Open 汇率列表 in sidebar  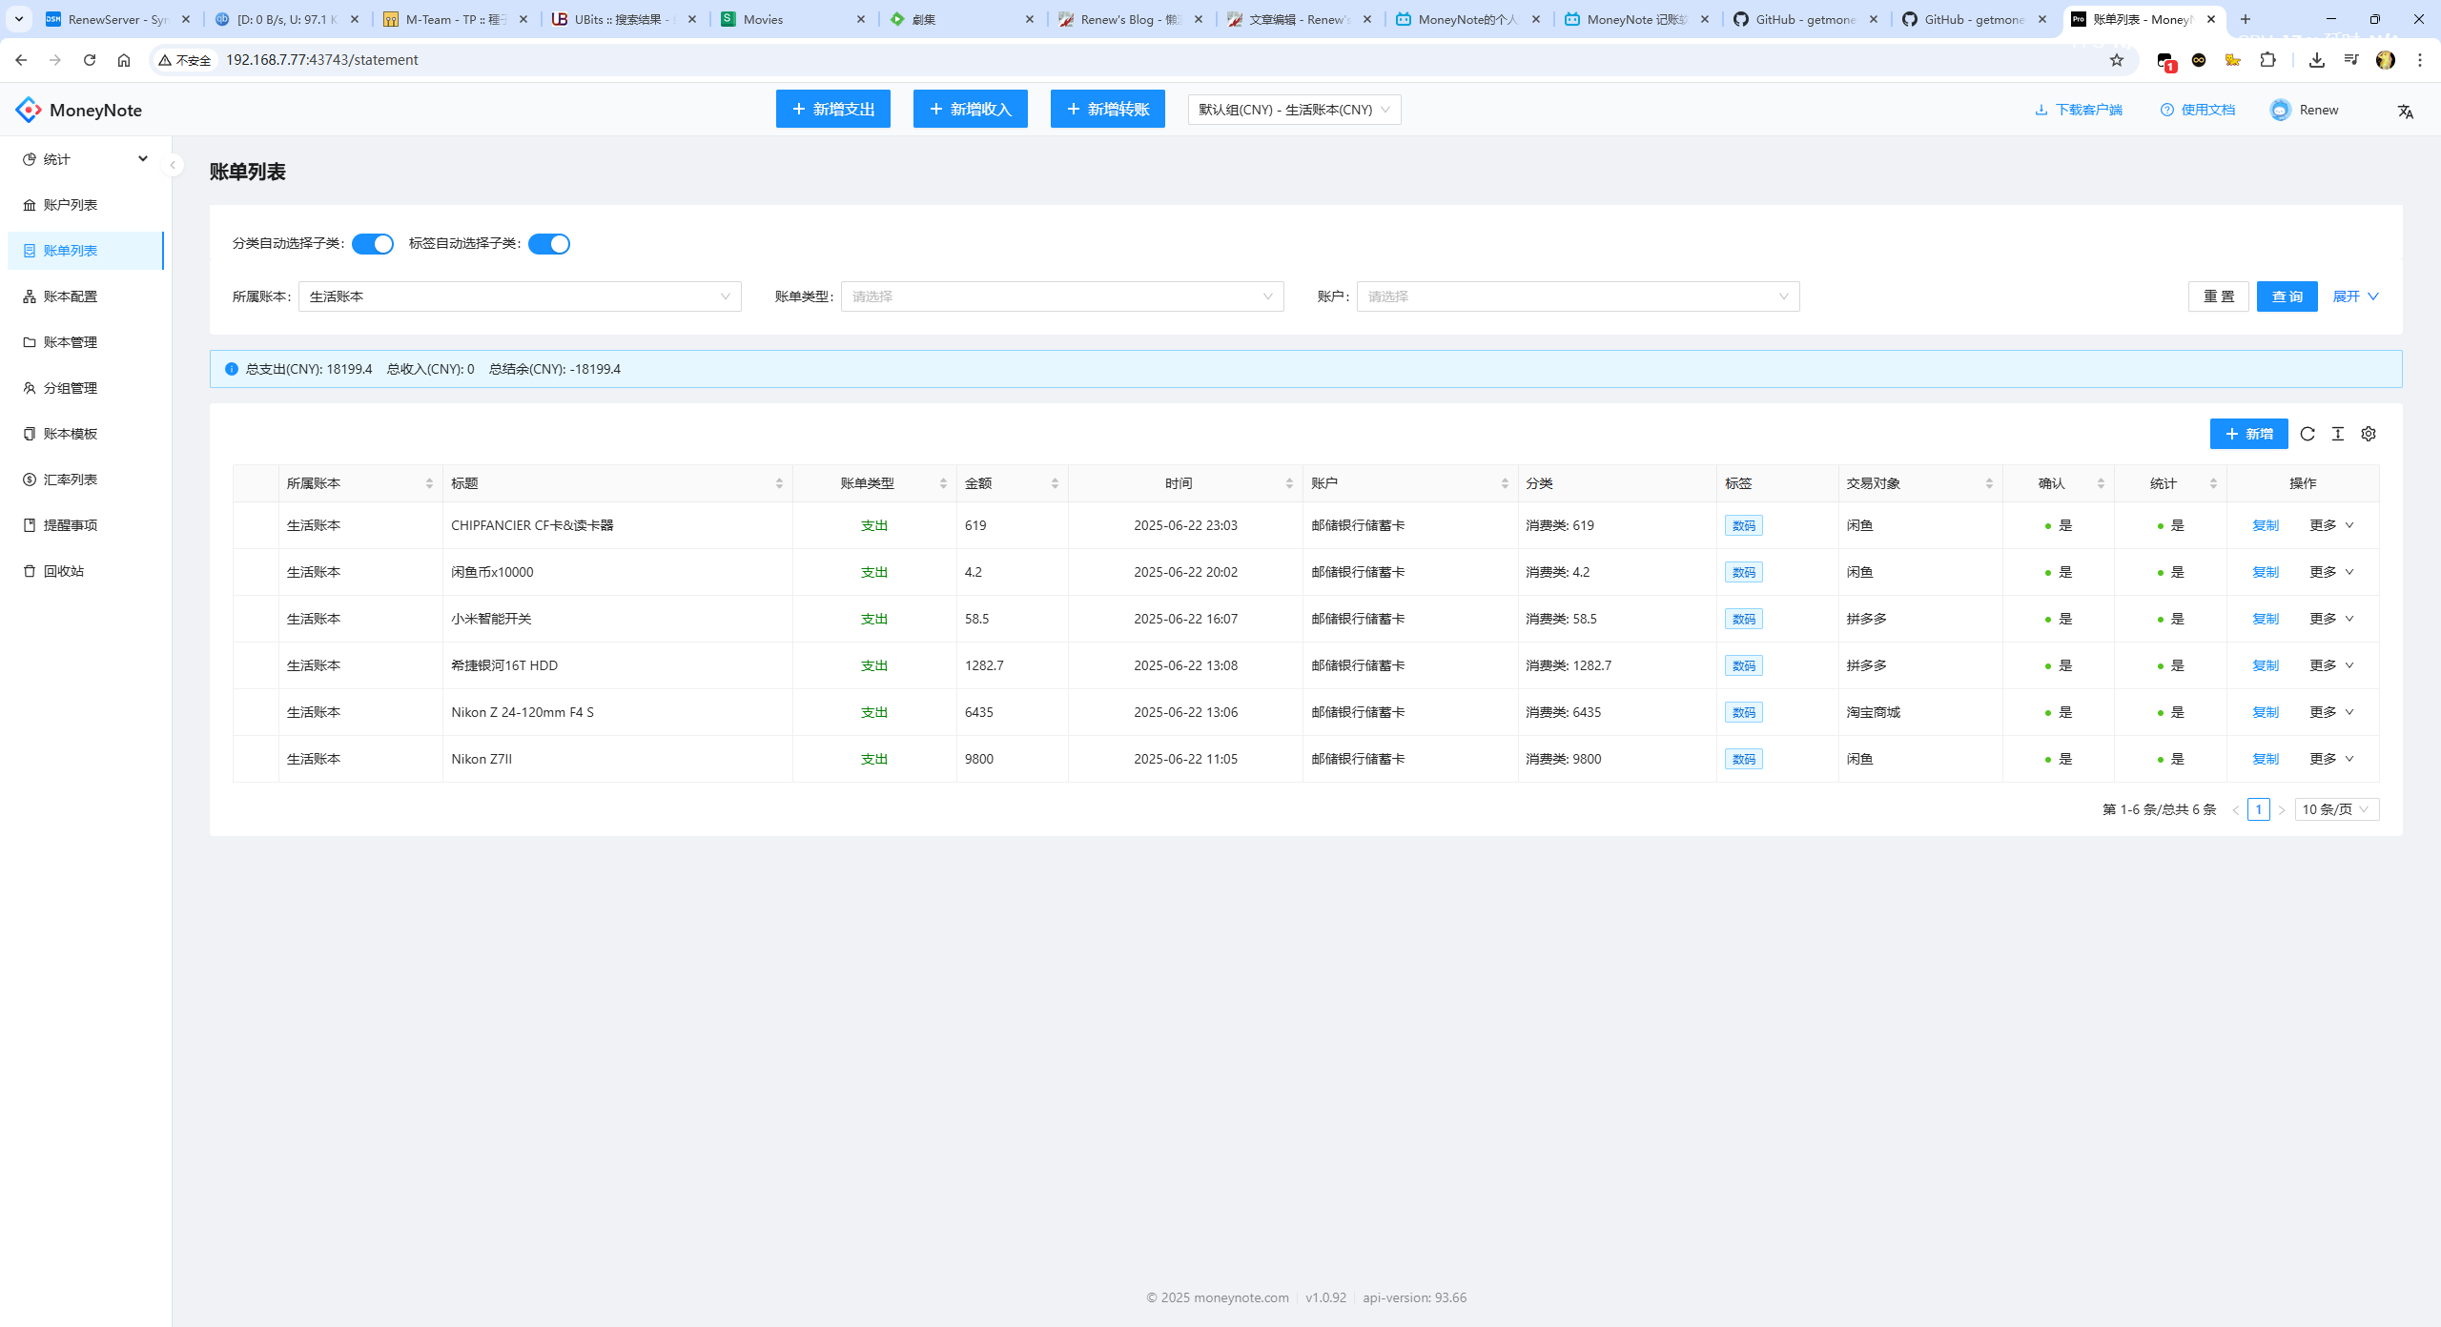coord(86,480)
